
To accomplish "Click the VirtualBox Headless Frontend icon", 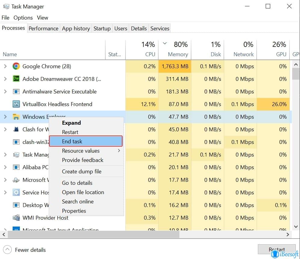I will point(16,104).
